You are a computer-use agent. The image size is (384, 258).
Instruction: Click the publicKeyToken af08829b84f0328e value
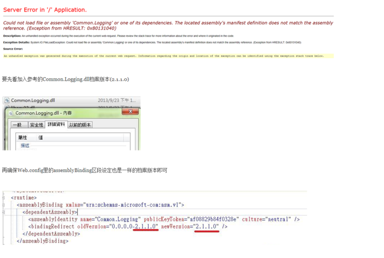point(213,219)
